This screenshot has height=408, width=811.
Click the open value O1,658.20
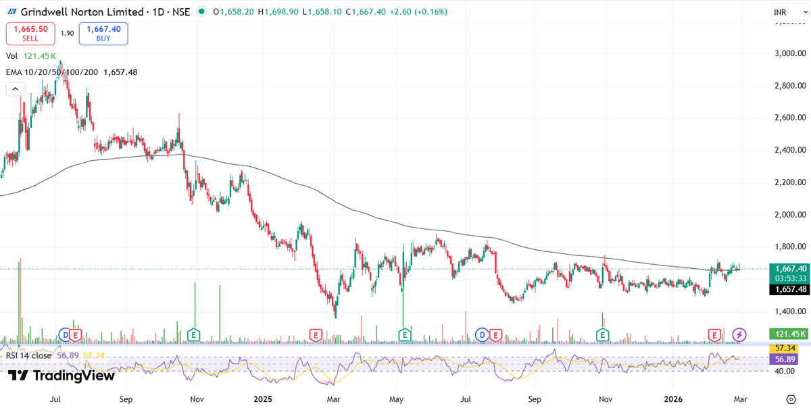pos(234,12)
